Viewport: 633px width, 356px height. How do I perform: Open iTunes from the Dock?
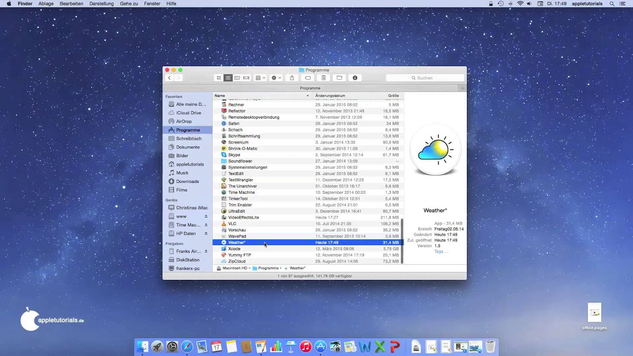[x=306, y=347]
